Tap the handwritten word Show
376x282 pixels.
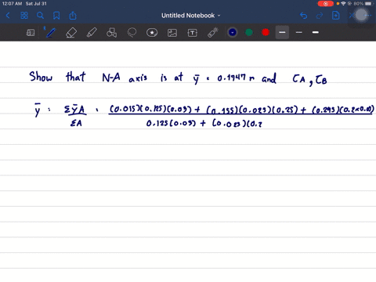41,77
